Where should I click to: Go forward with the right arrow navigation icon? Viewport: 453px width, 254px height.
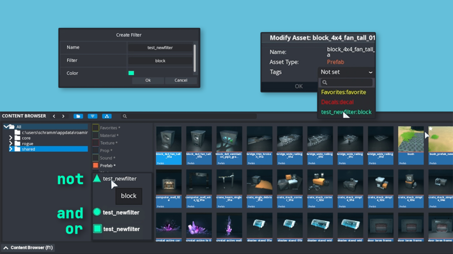point(63,116)
